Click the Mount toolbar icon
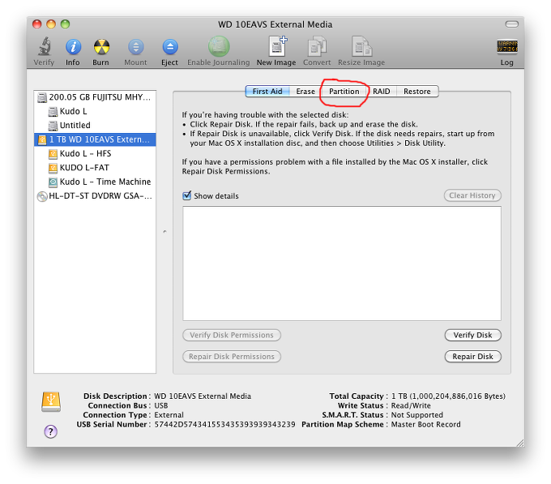 click(135, 47)
